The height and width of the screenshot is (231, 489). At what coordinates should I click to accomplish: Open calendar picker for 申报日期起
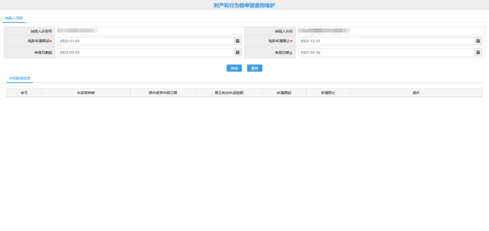point(237,52)
